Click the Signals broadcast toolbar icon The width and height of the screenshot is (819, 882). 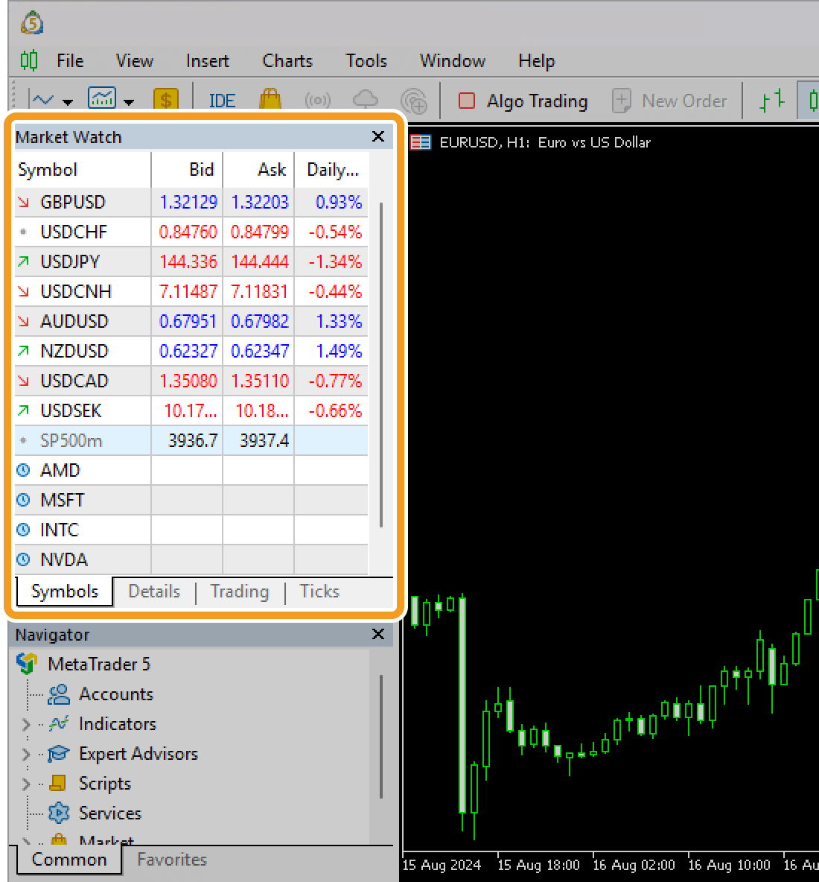click(317, 101)
